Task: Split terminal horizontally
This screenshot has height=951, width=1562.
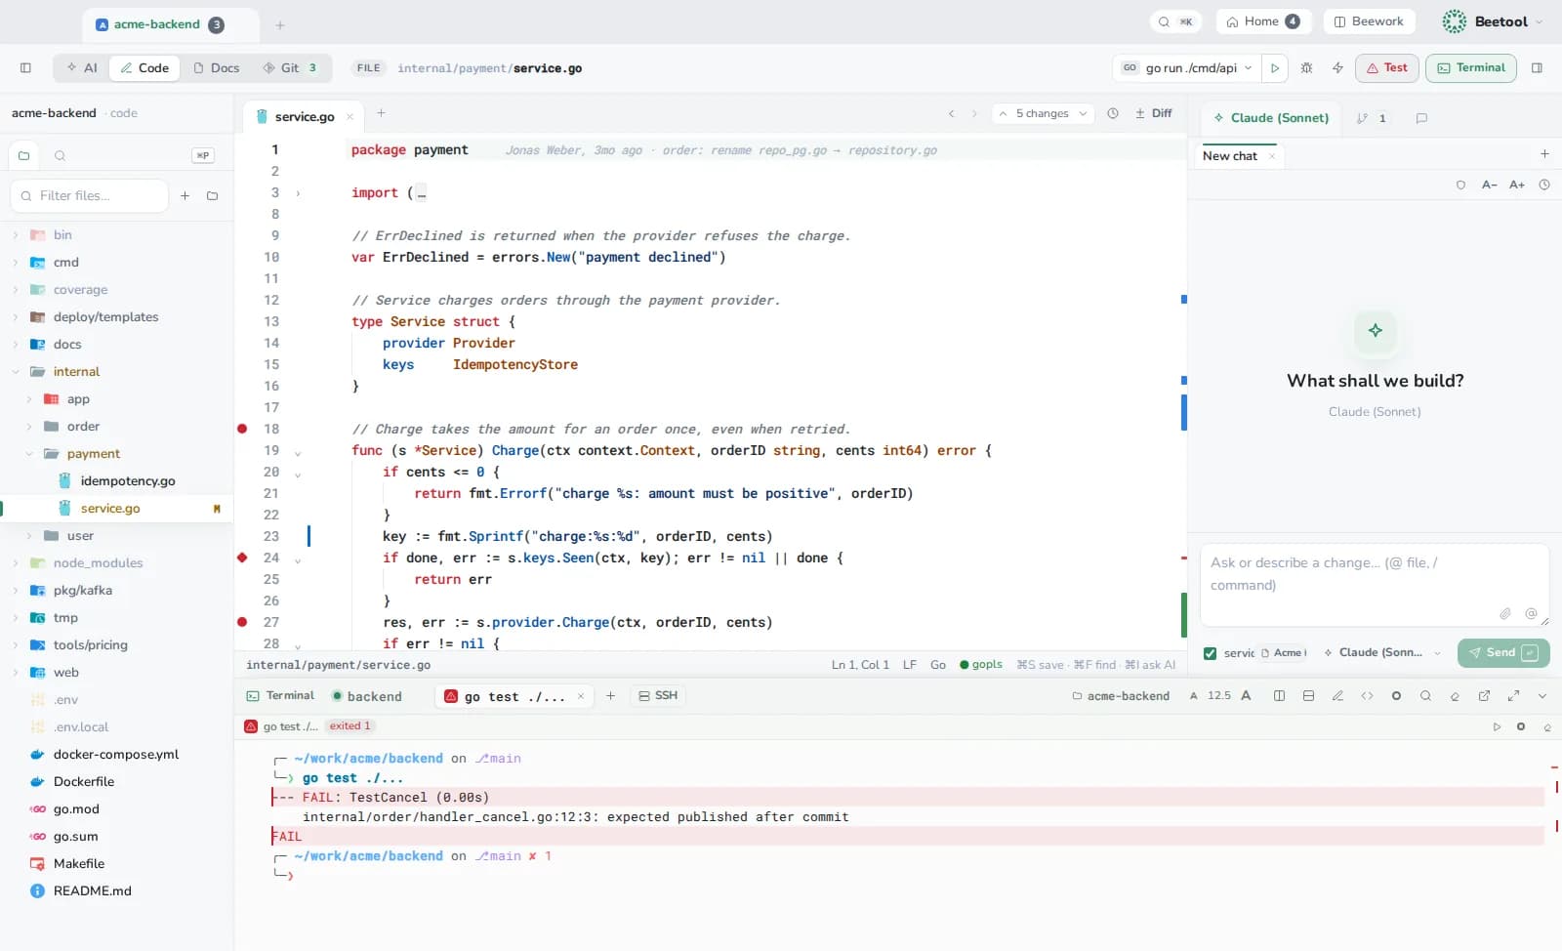Action: click(1308, 696)
